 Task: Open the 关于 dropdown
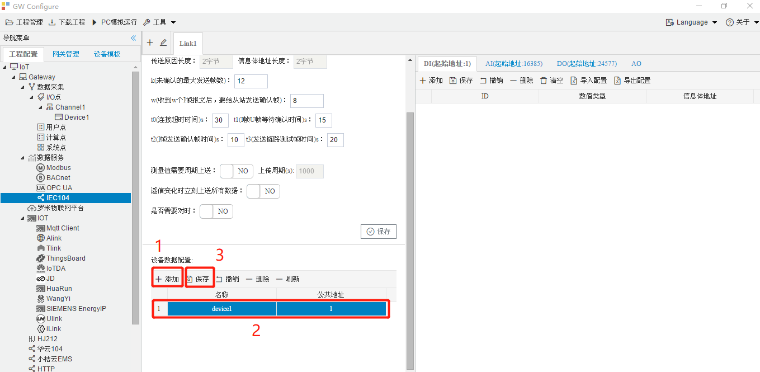pos(742,22)
